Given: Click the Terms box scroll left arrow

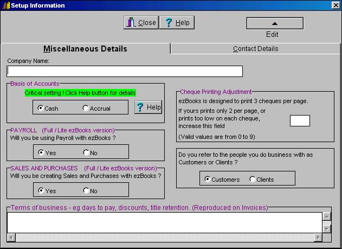Looking at the screenshot, I should [x=11, y=238].
